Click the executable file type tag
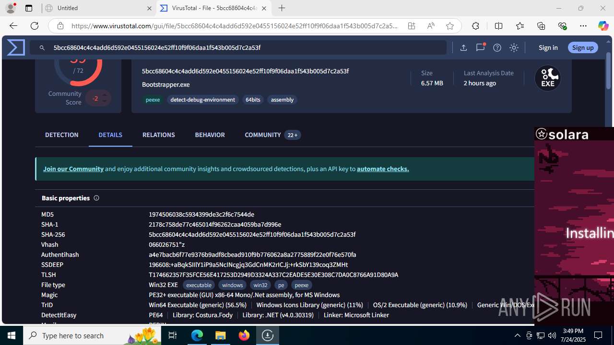 click(199, 285)
